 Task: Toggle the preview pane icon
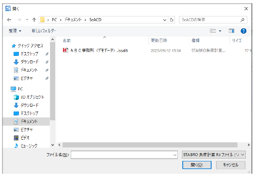click(x=231, y=31)
